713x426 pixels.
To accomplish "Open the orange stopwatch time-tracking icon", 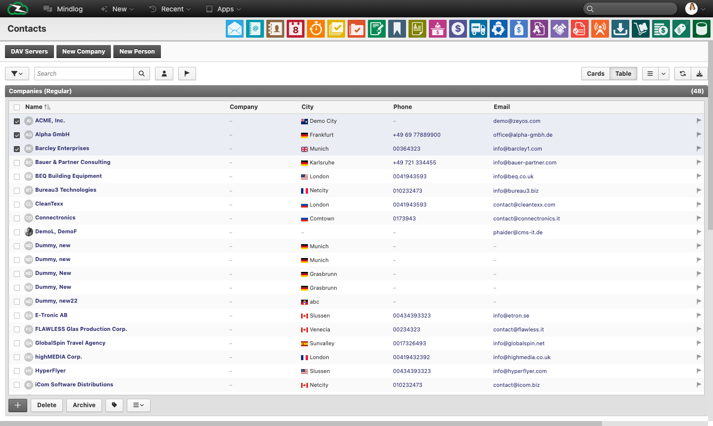I will pyautogui.click(x=316, y=29).
